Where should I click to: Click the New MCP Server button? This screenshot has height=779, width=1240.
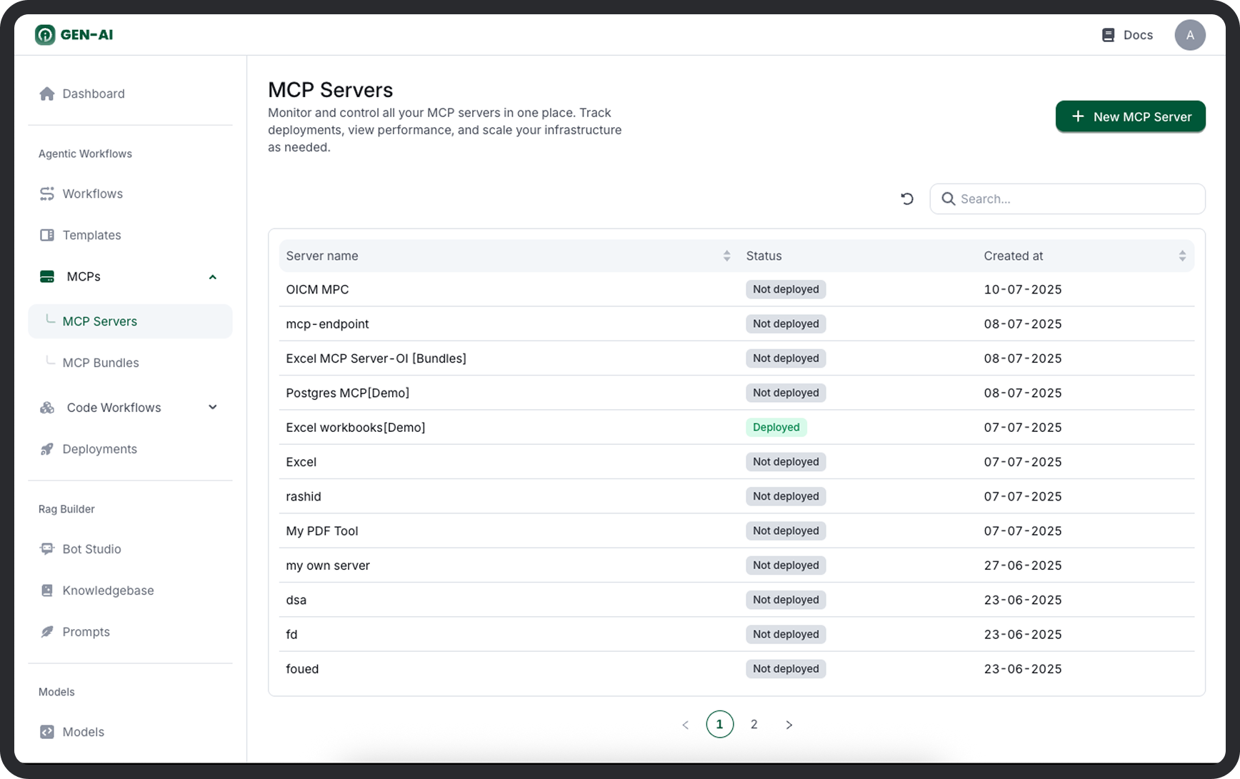coord(1130,116)
